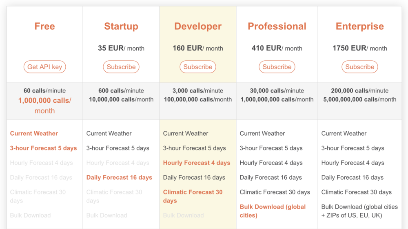
Task: Subscribe to the Developer plan
Action: click(x=198, y=67)
